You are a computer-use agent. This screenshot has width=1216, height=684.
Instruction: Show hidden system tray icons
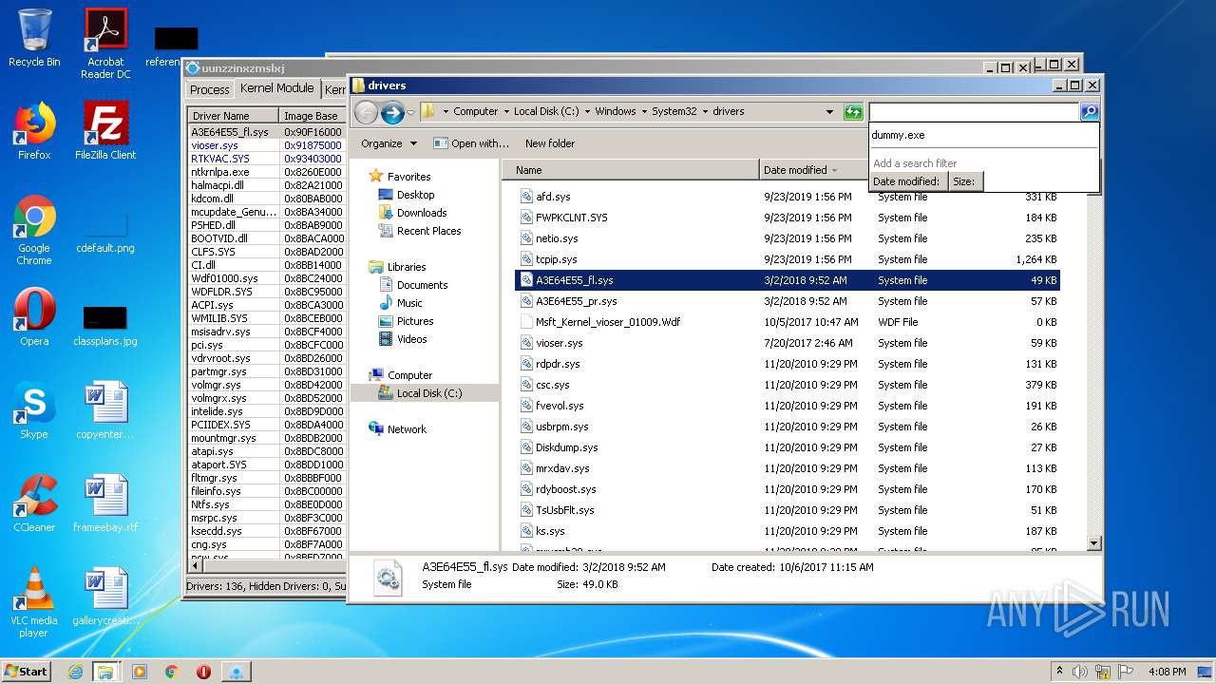pyautogui.click(x=1059, y=671)
